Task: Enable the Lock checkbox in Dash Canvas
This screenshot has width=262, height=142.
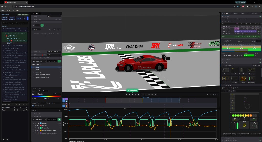Action: coord(234,88)
